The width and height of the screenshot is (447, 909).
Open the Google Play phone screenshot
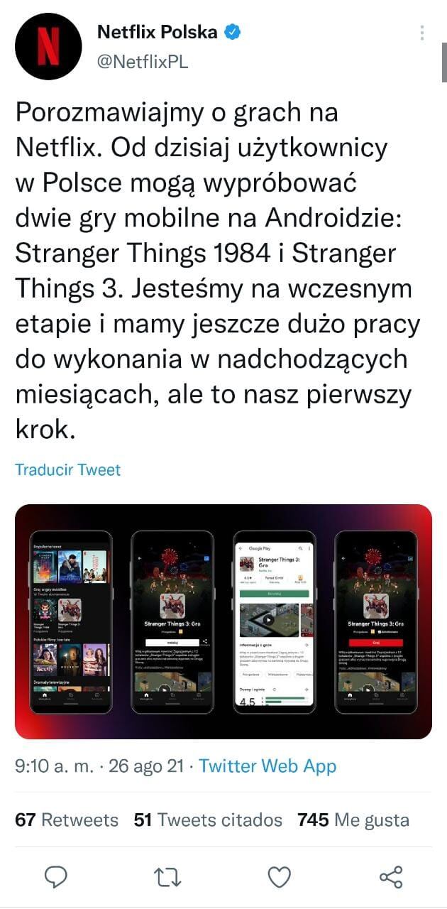pos(274,621)
